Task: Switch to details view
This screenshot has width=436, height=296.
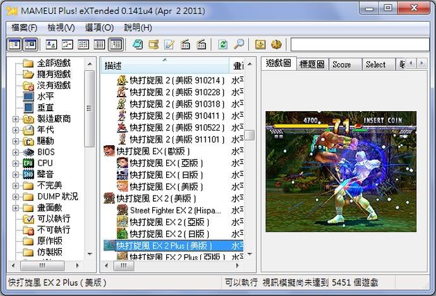Action: (99, 44)
